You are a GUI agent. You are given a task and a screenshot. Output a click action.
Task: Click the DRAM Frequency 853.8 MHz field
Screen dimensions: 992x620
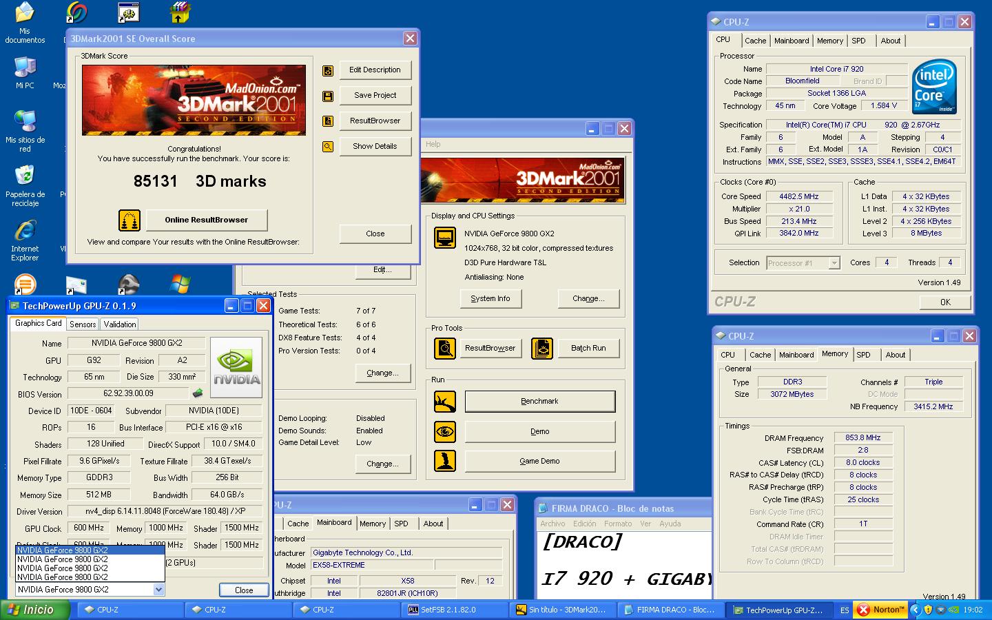(x=863, y=438)
